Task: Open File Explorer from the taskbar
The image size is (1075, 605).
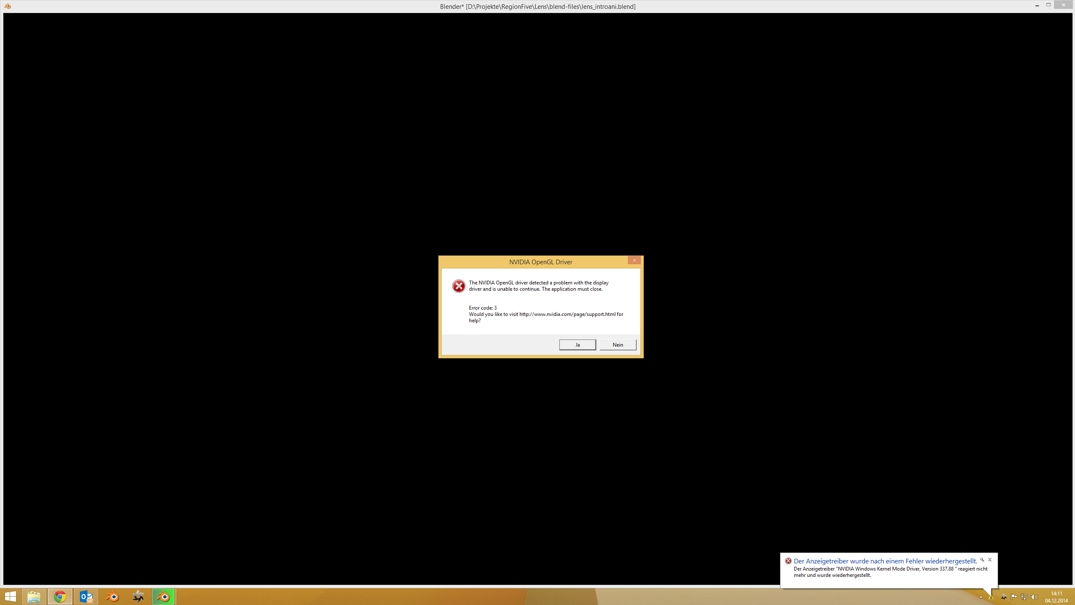Action: [34, 596]
